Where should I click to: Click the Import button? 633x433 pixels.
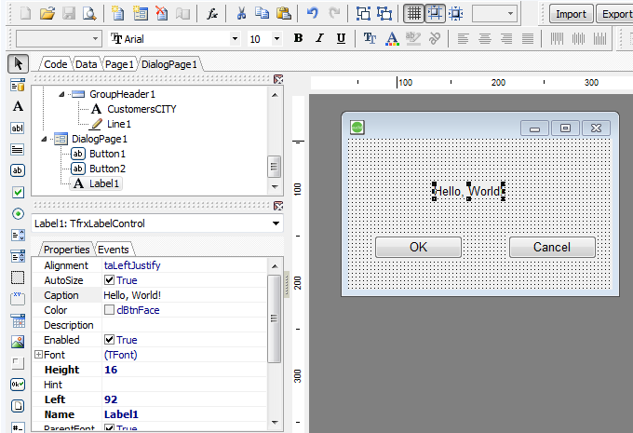click(571, 14)
